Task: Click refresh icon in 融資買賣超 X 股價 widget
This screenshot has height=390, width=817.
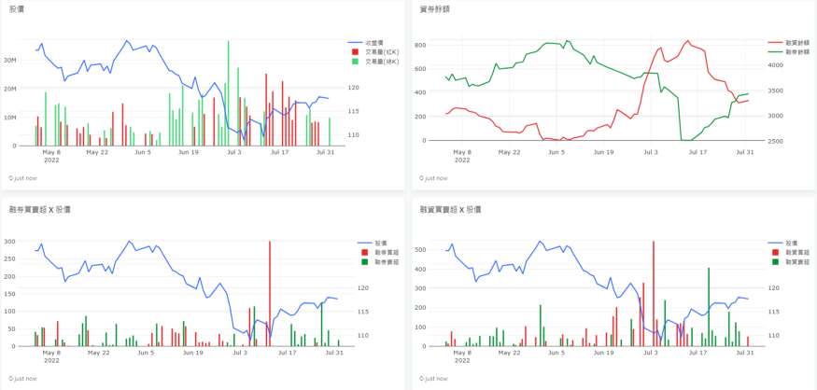Action: (x=423, y=379)
